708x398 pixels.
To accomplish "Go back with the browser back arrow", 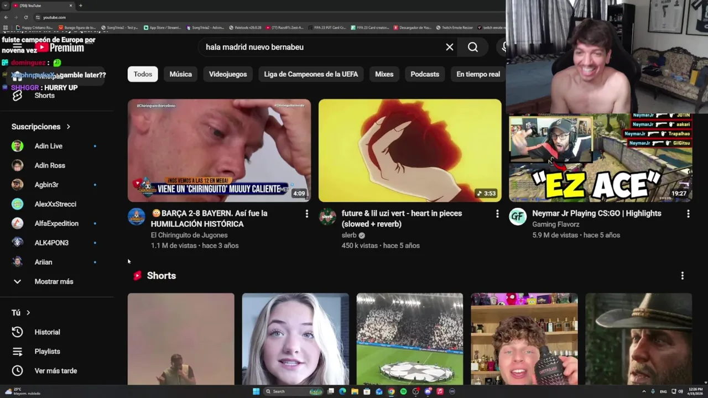I will click(6, 17).
